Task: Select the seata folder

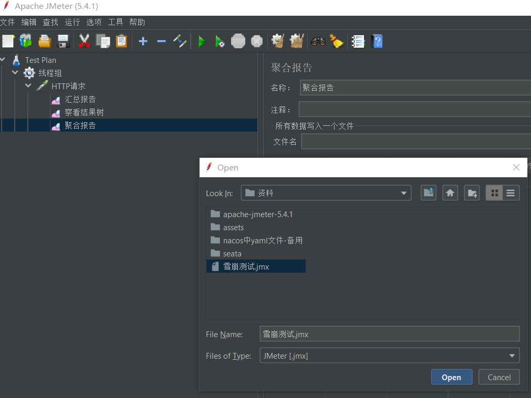Action: (232, 254)
